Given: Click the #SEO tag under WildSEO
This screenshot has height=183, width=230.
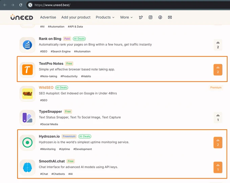Looking at the screenshot, I should (44, 100).
